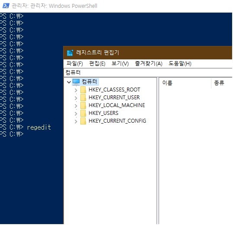Select HKEY_CURRENT_USER in the tree

pos(114,98)
